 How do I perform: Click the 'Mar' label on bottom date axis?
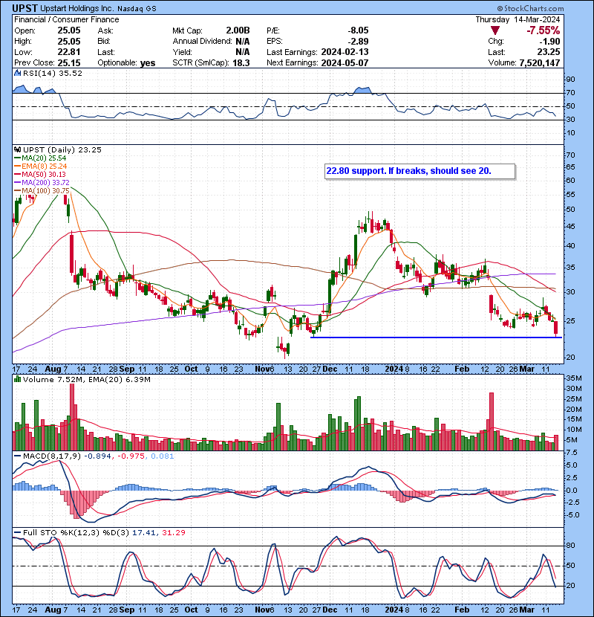526,610
